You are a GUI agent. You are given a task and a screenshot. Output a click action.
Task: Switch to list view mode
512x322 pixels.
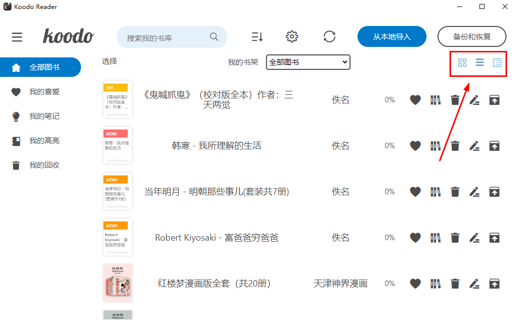(479, 63)
